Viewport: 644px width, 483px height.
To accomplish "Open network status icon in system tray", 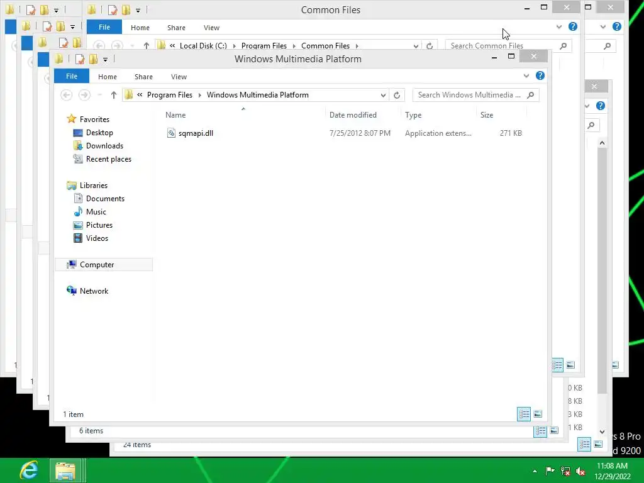I will 565,471.
